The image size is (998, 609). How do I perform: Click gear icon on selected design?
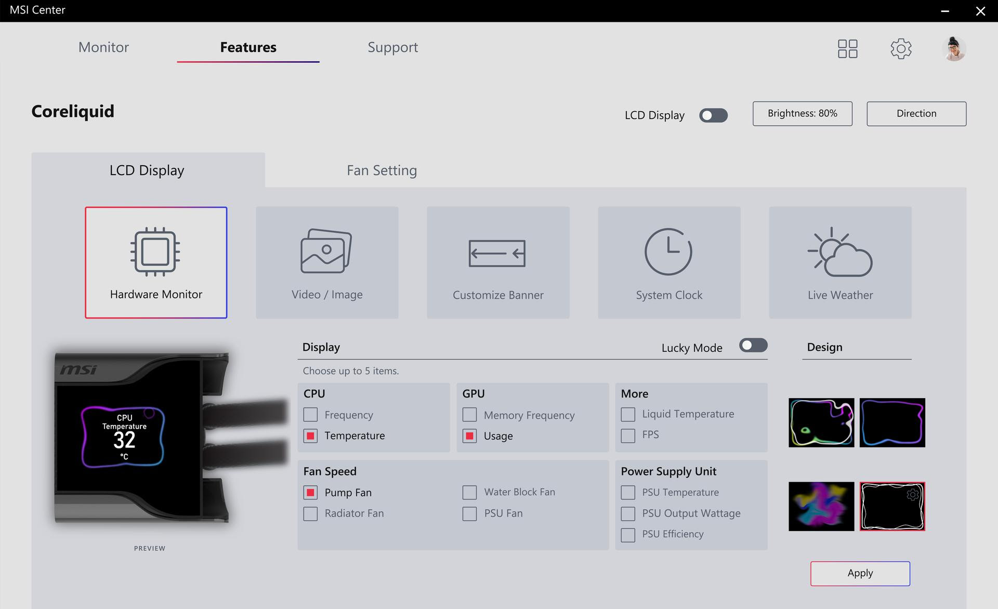912,495
